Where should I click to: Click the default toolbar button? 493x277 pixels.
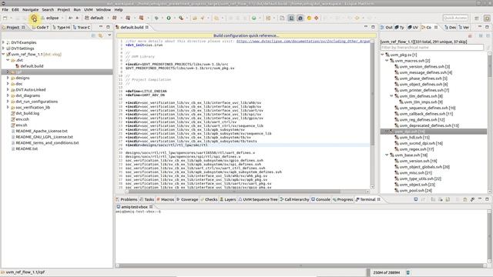[x=94, y=18]
